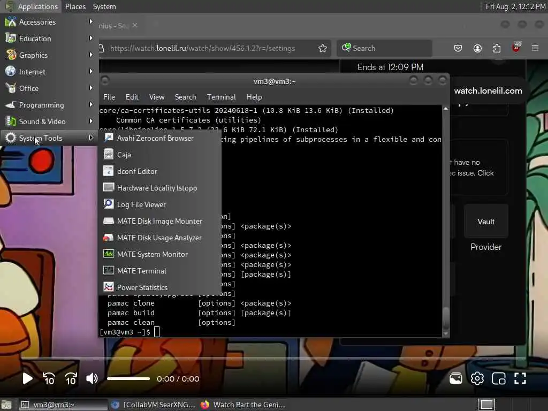Screen dimensions: 548x411
Task: Open the video player settings gear
Action: point(477,378)
